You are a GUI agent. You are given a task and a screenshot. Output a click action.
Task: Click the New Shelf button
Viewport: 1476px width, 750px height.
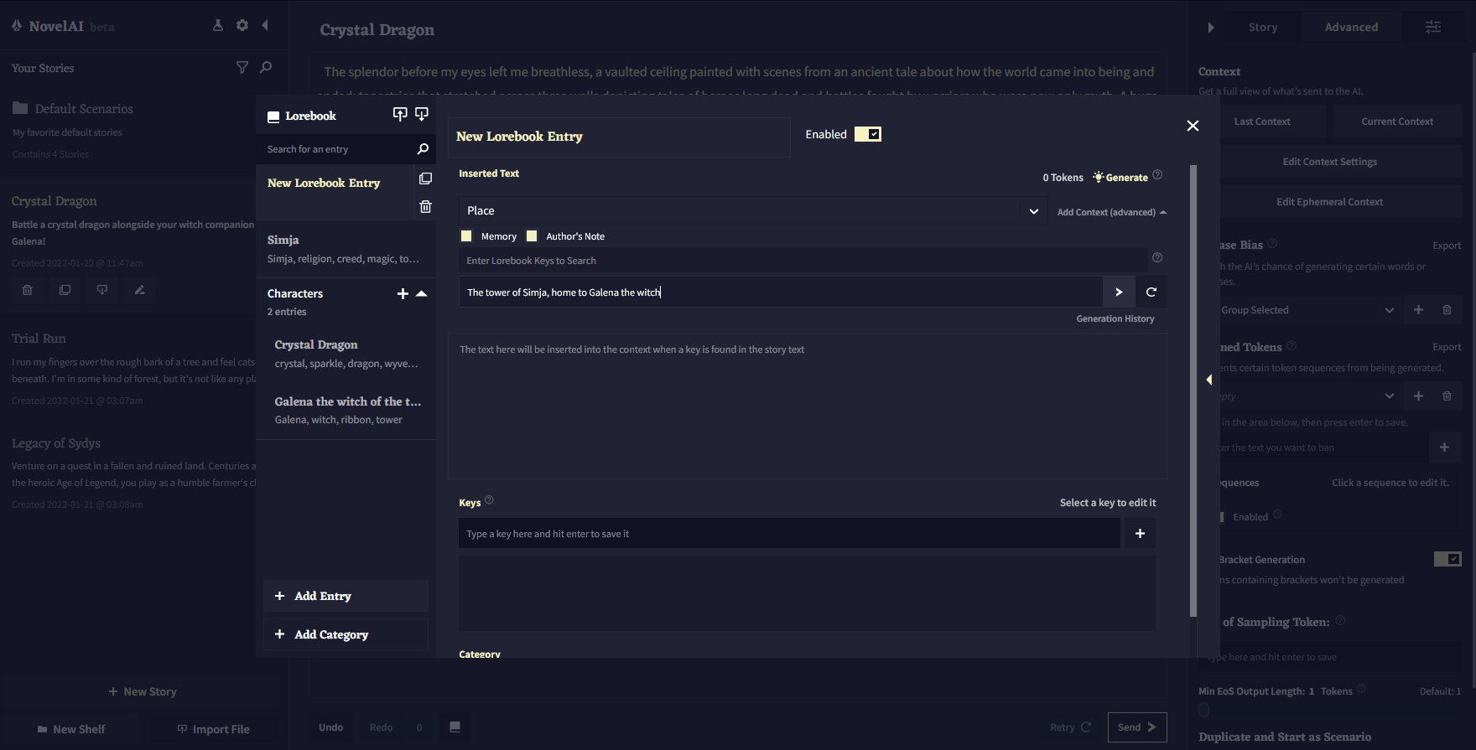point(71,729)
